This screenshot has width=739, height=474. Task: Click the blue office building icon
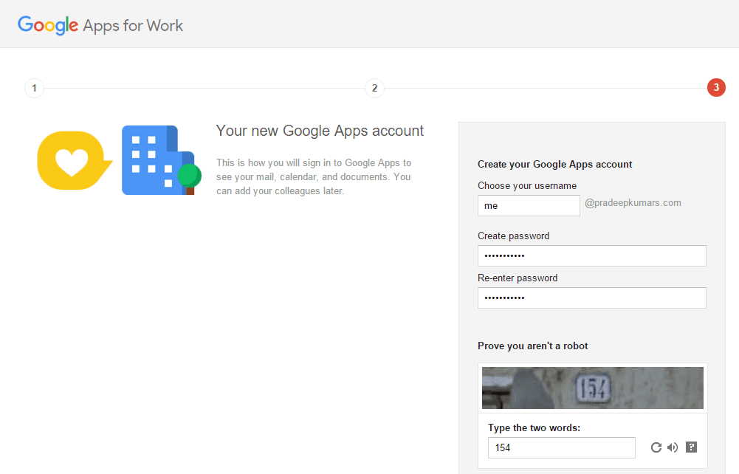[162, 160]
